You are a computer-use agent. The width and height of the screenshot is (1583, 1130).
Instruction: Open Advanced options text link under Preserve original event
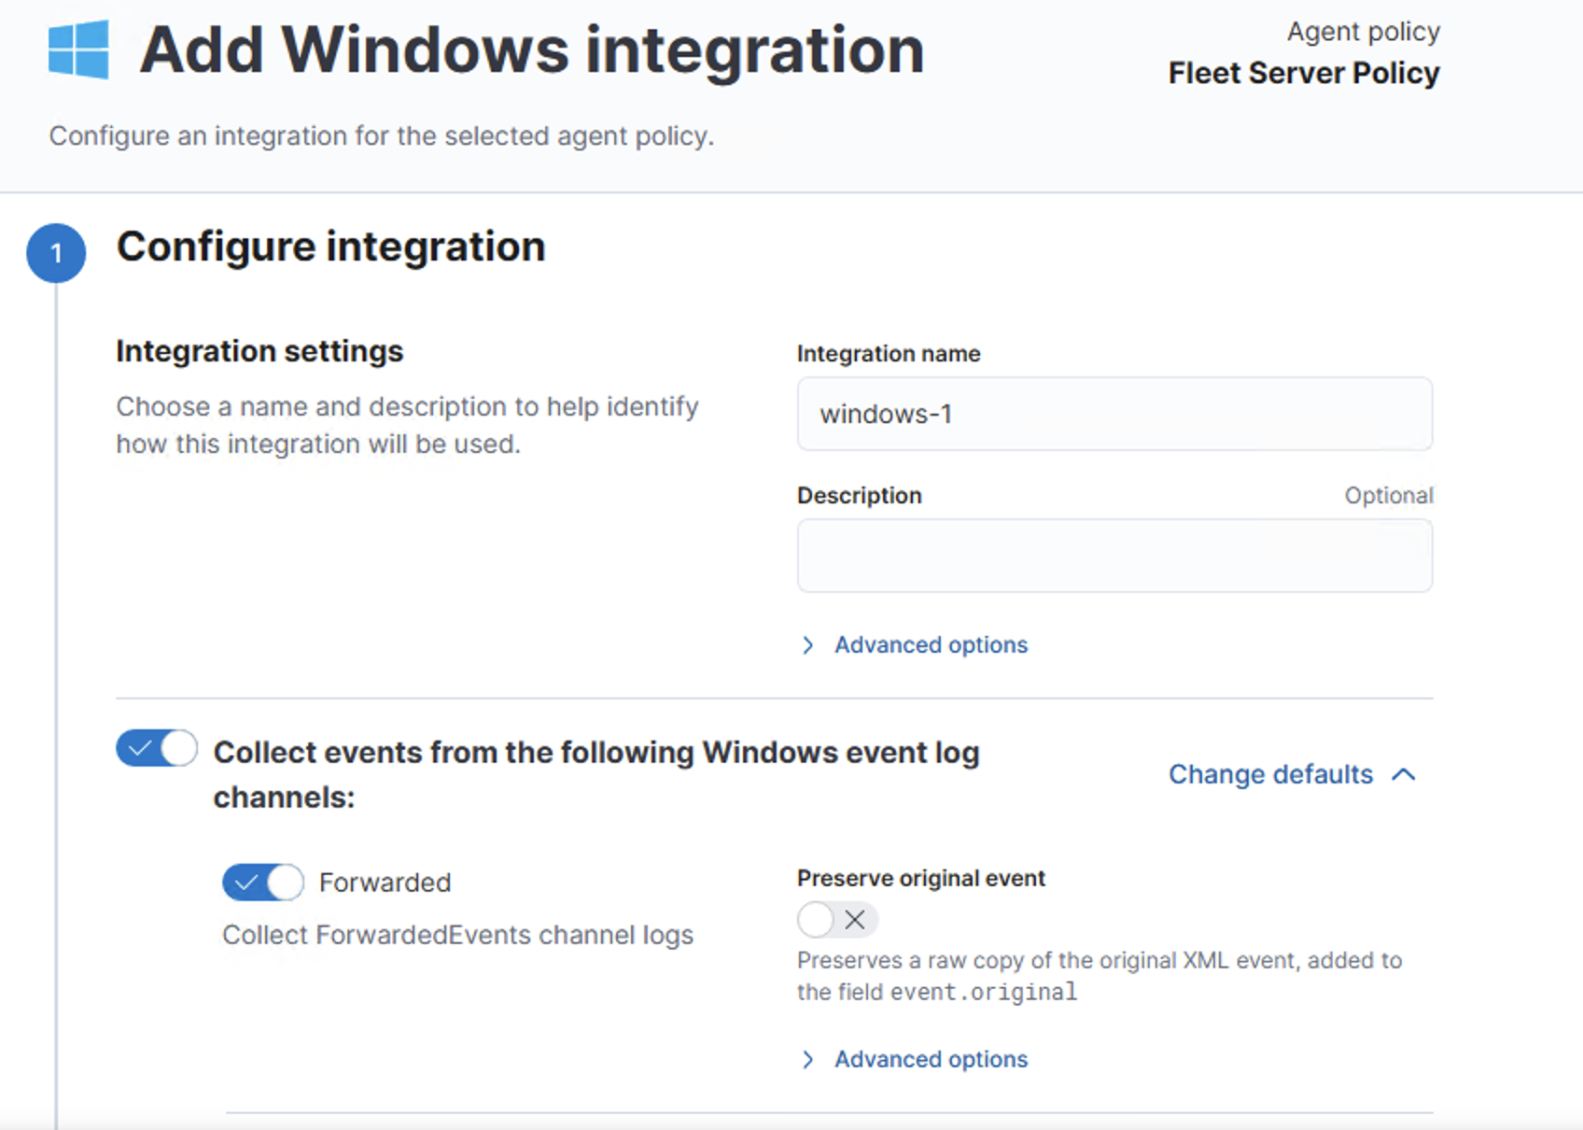pyautogui.click(x=931, y=1060)
